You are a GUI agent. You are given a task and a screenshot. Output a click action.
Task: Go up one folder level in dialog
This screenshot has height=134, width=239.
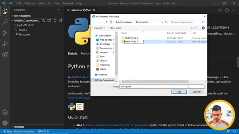[x=107, y=22]
